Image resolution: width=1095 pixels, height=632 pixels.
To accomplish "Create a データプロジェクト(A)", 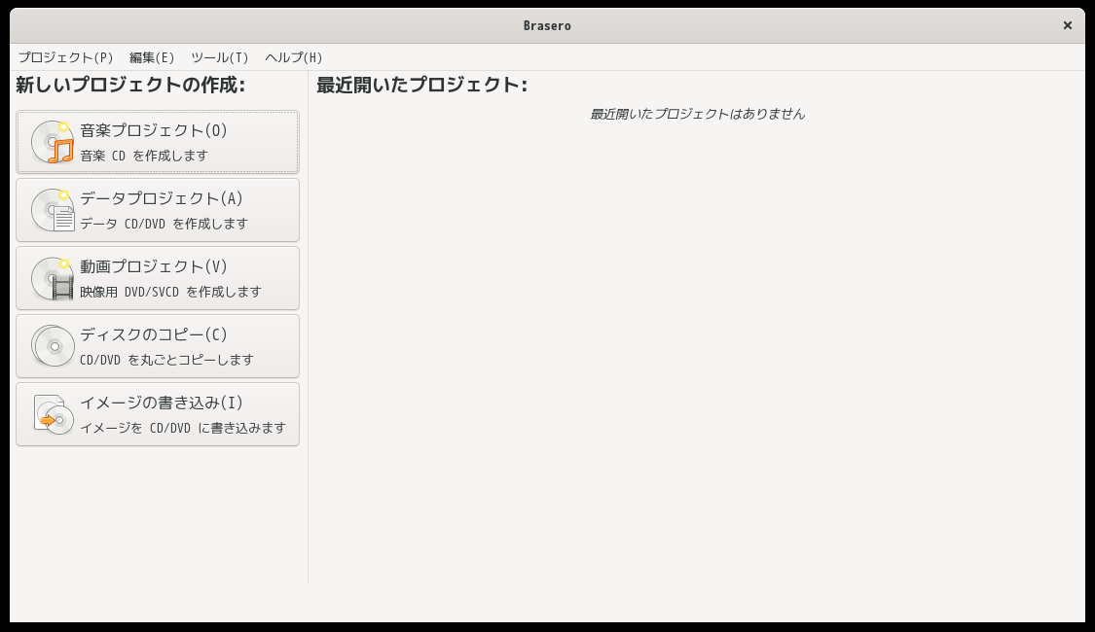I will (162, 198).
